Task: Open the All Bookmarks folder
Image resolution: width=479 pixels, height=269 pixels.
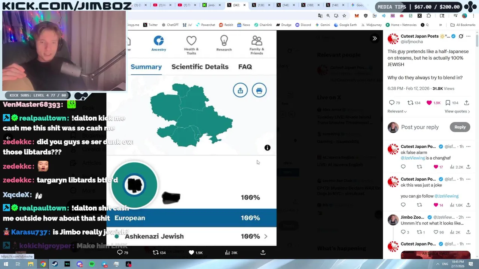Action: (x=463, y=25)
